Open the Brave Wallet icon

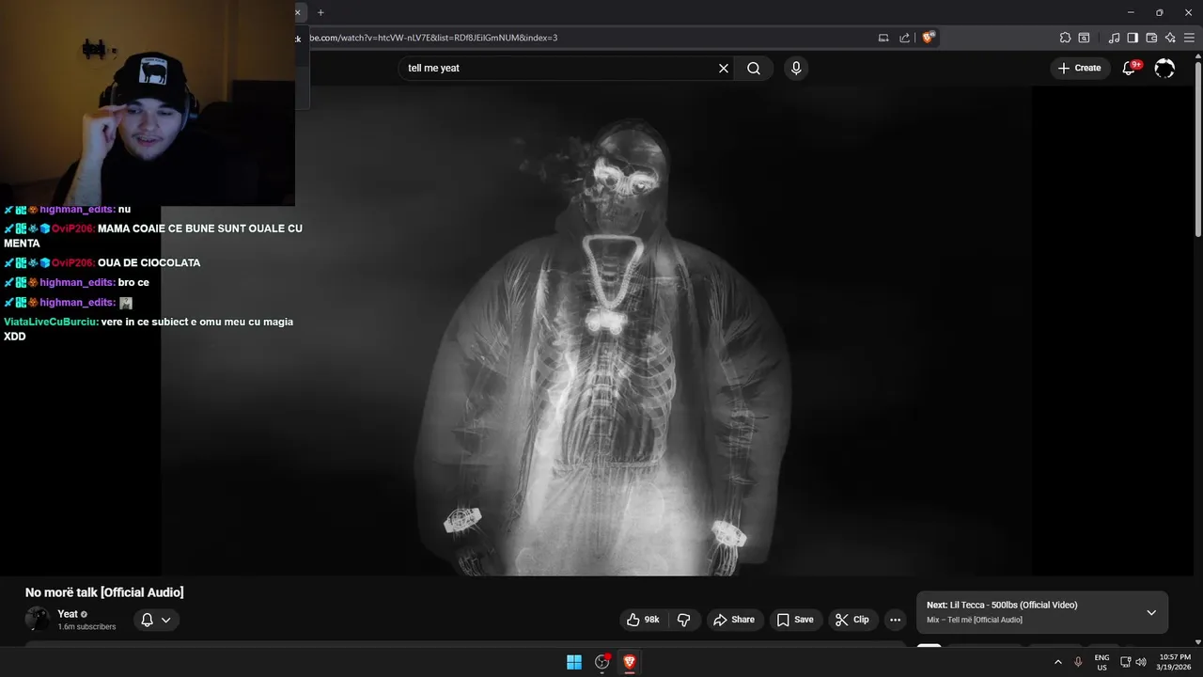click(1151, 38)
